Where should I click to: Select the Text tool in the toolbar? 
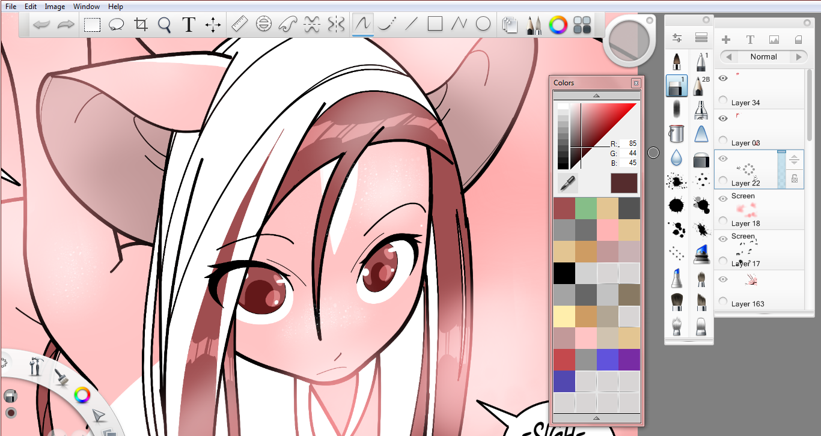(x=189, y=25)
